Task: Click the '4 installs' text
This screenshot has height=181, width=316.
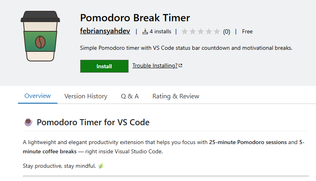Action: click(160, 31)
